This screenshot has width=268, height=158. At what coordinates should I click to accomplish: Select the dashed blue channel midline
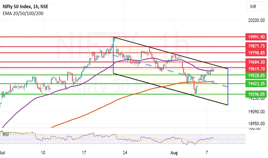coord(171,71)
